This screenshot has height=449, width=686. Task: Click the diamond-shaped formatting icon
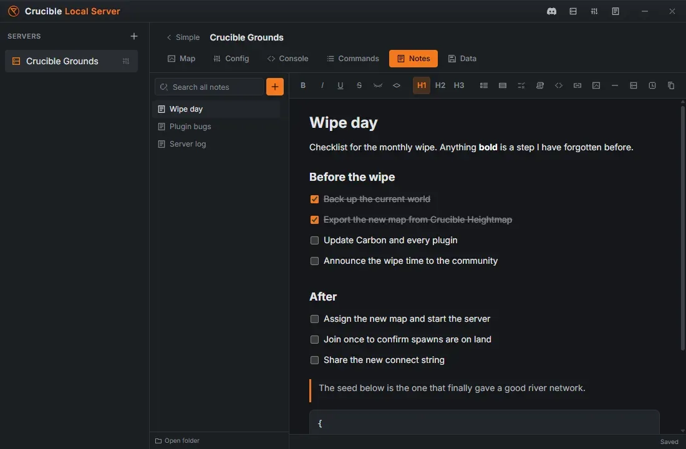397,85
